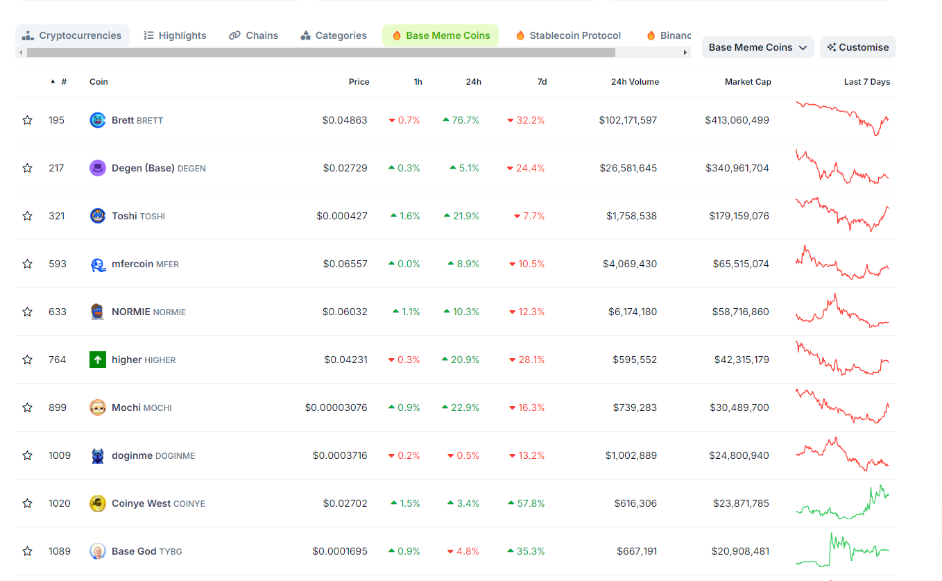Click the Brett coin logo
Viewport: 942px width, 581px height.
point(98,120)
